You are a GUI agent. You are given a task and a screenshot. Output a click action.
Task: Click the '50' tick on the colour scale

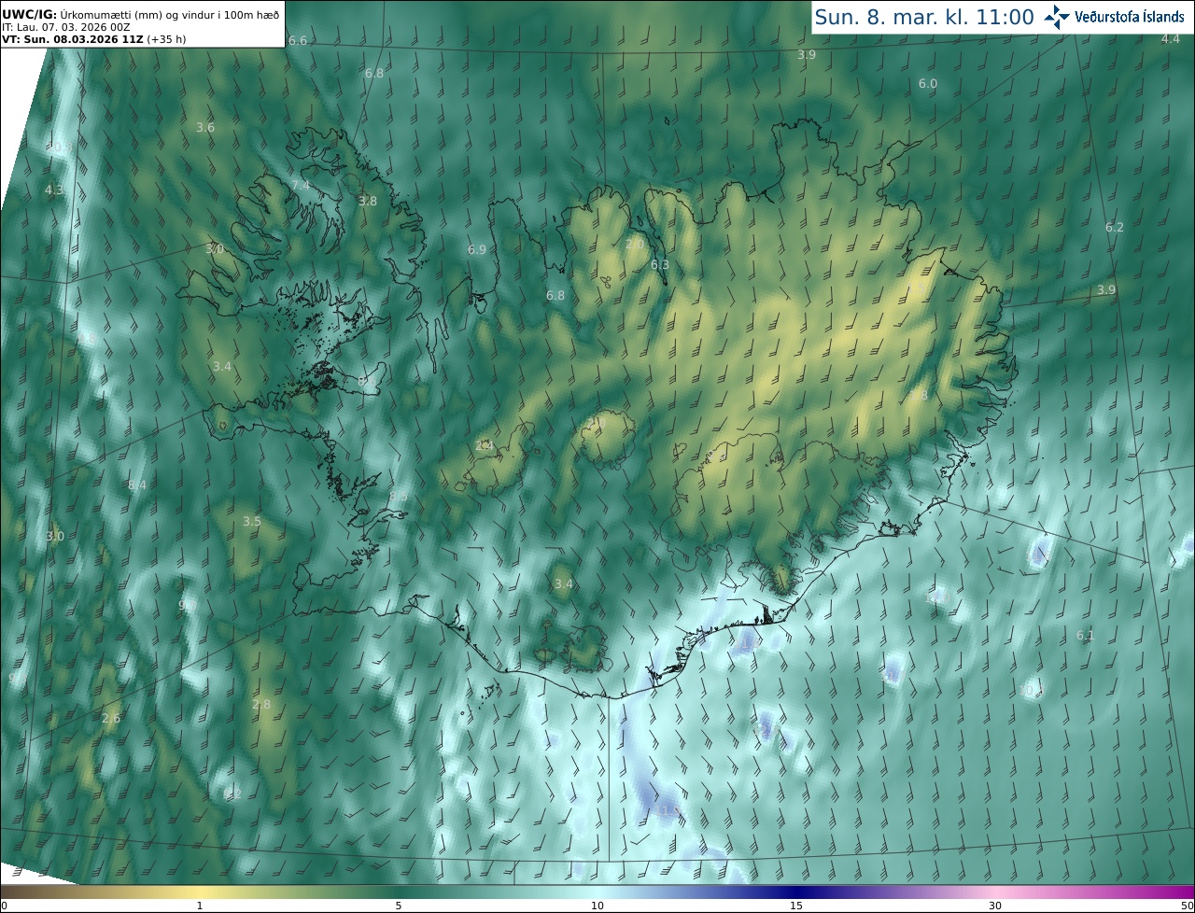click(1187, 906)
